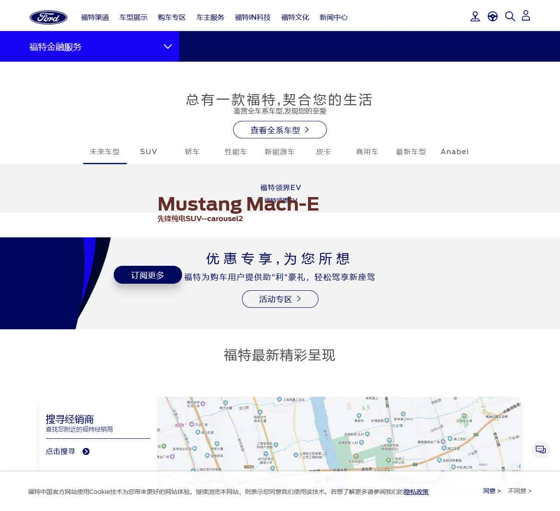Screen dimensions: 560x511
Task: Select the 性能车 tab
Action: tap(236, 152)
